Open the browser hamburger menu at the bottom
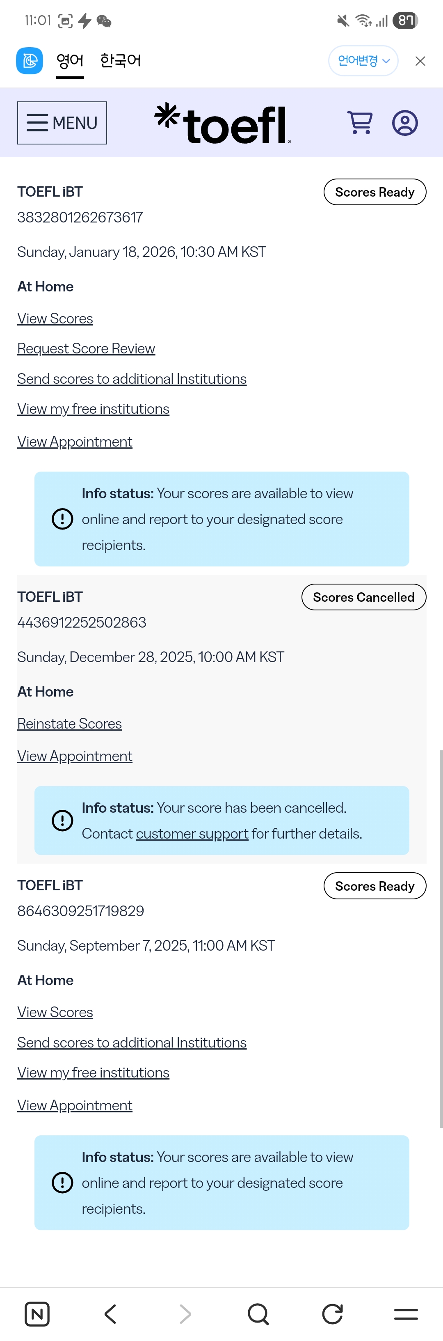 click(x=406, y=1313)
